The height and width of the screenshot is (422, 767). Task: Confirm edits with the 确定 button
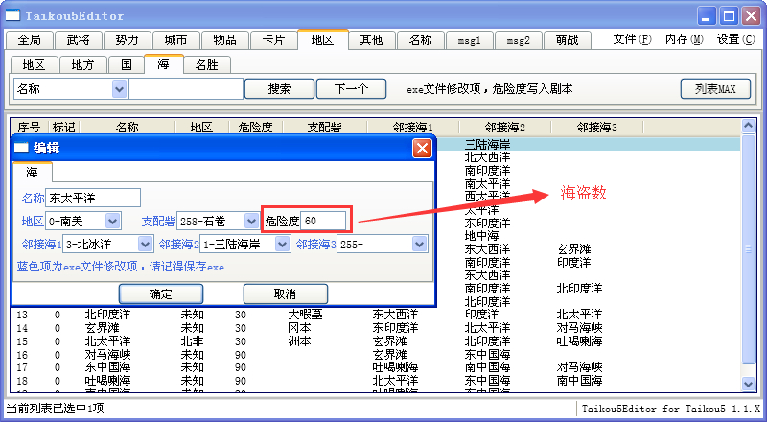161,293
